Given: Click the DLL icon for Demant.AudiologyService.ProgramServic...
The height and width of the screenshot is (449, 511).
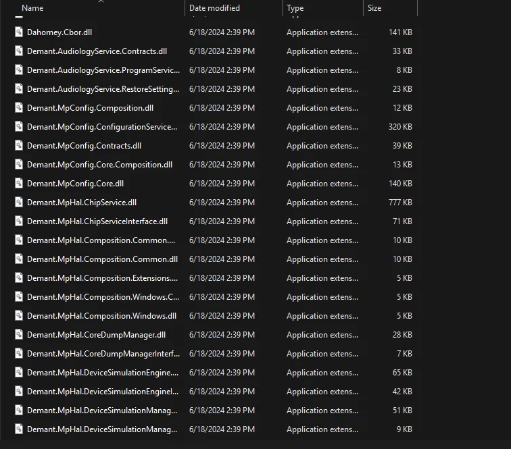Looking at the screenshot, I should [19, 70].
